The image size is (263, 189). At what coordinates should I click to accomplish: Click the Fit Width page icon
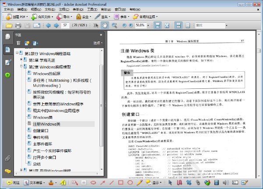point(157,25)
